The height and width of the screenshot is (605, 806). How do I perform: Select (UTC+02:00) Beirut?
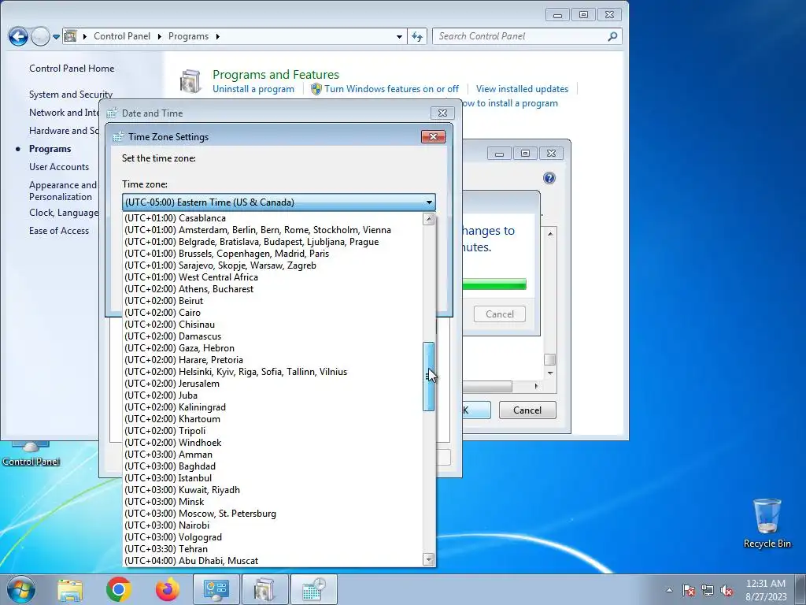click(x=272, y=301)
